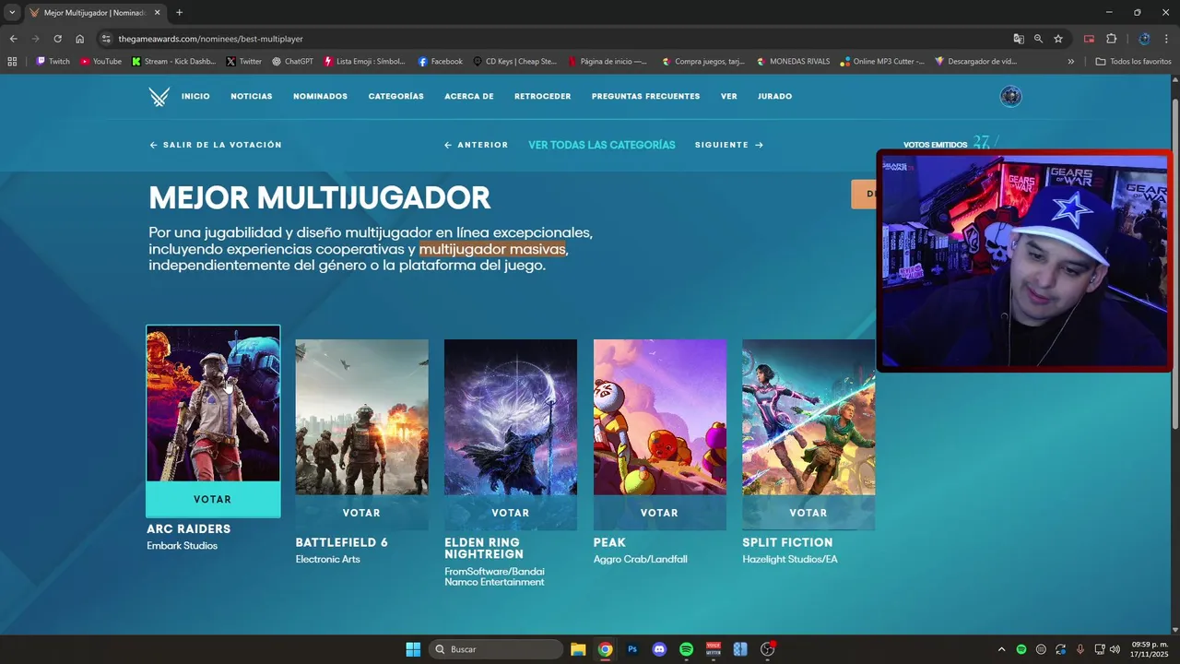This screenshot has width=1180, height=664.
Task: Open Spotify from the taskbar
Action: click(x=686, y=649)
